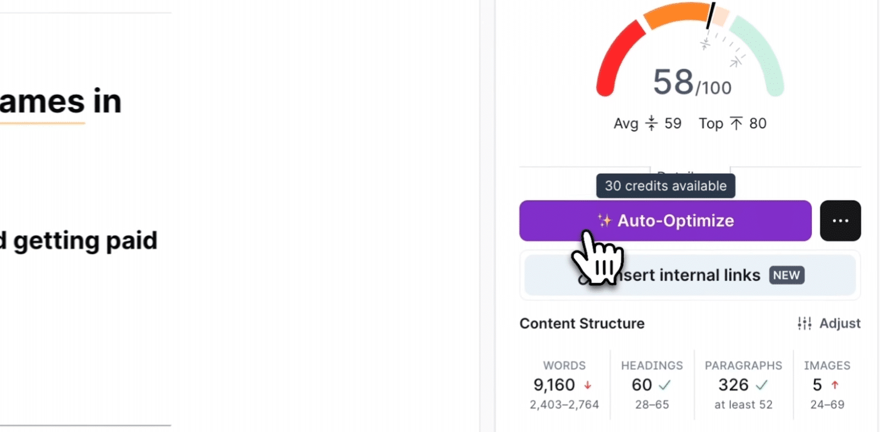Click the Avg score icon below the gauge
This screenshot has width=880, height=432.
pos(651,123)
